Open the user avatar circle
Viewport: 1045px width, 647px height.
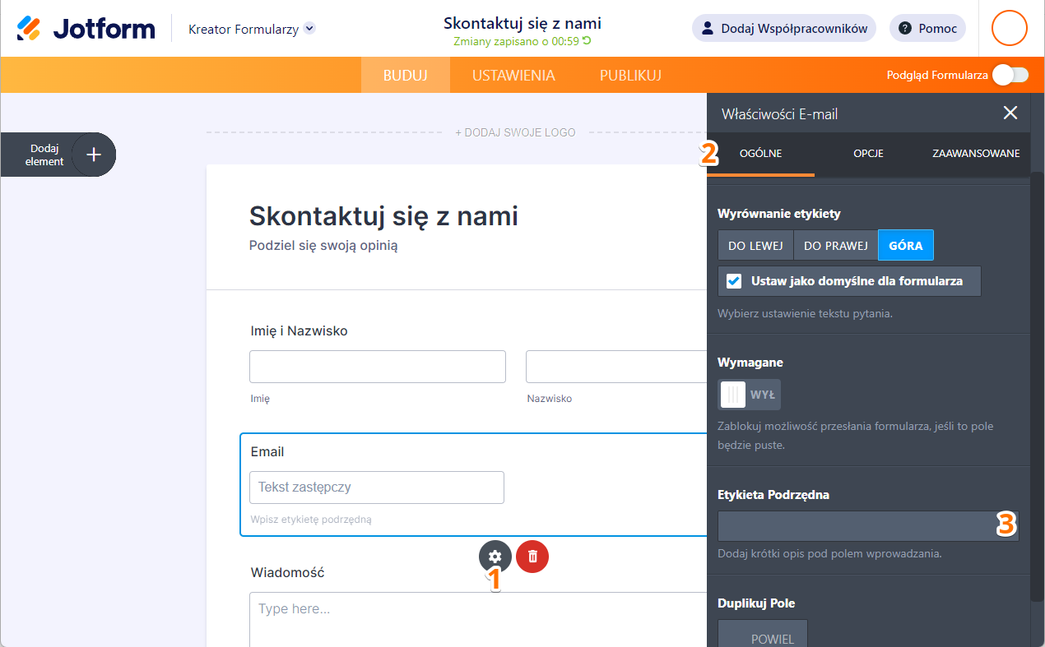tap(1009, 28)
